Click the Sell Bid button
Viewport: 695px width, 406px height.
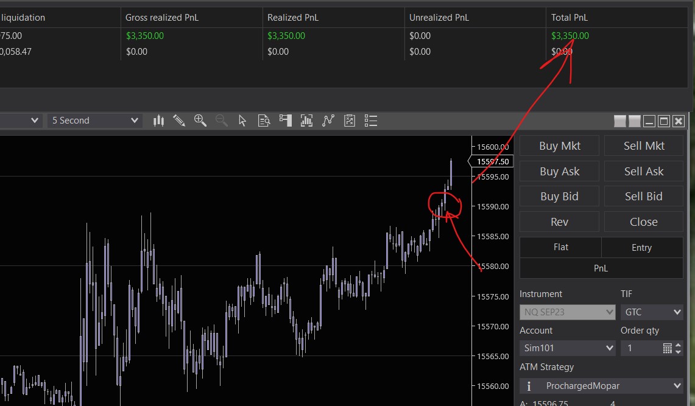click(x=644, y=196)
